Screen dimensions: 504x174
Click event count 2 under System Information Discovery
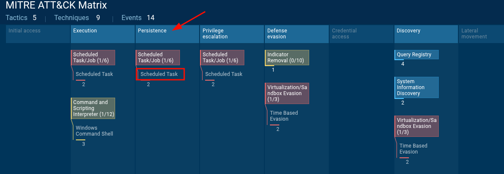click(x=403, y=103)
